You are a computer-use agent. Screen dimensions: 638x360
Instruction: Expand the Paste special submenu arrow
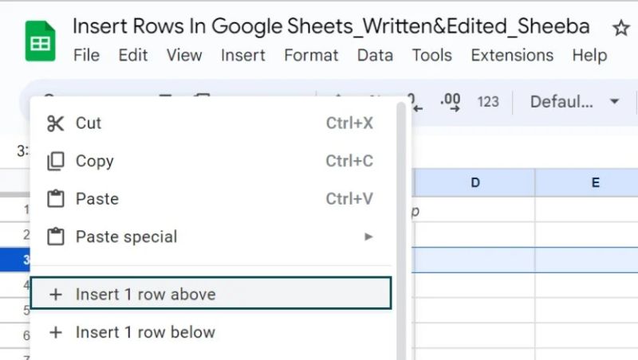pos(368,237)
